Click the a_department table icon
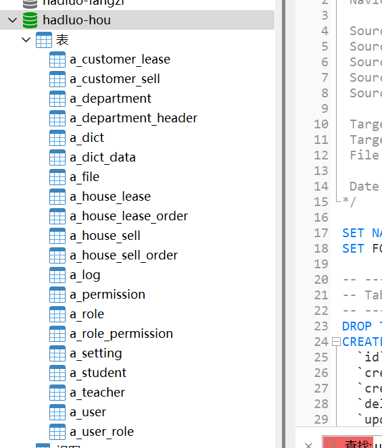The width and height of the screenshot is (382, 448). (x=57, y=99)
